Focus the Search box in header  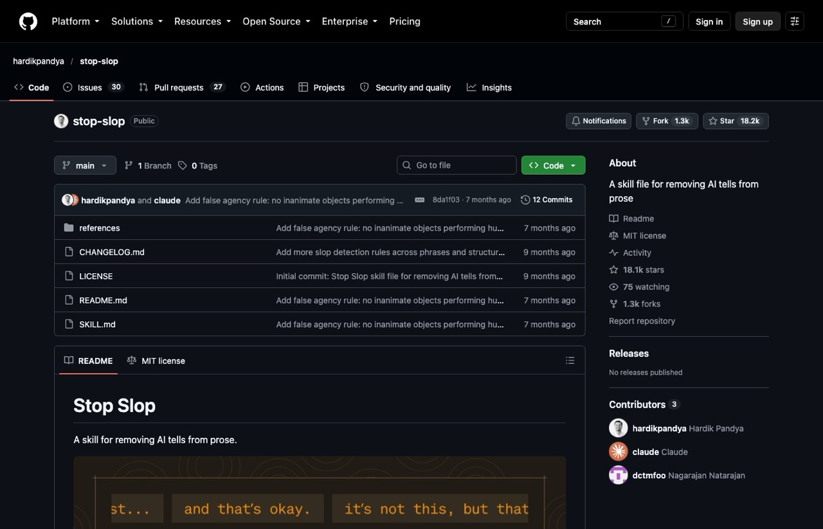point(624,21)
